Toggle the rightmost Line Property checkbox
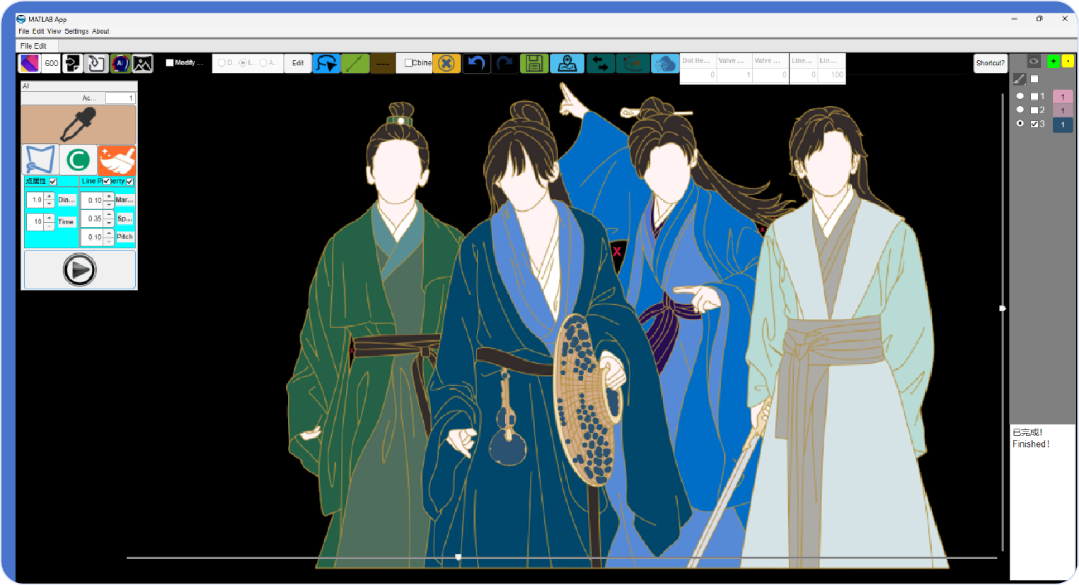Viewport: 1079px width, 585px height. [x=130, y=182]
